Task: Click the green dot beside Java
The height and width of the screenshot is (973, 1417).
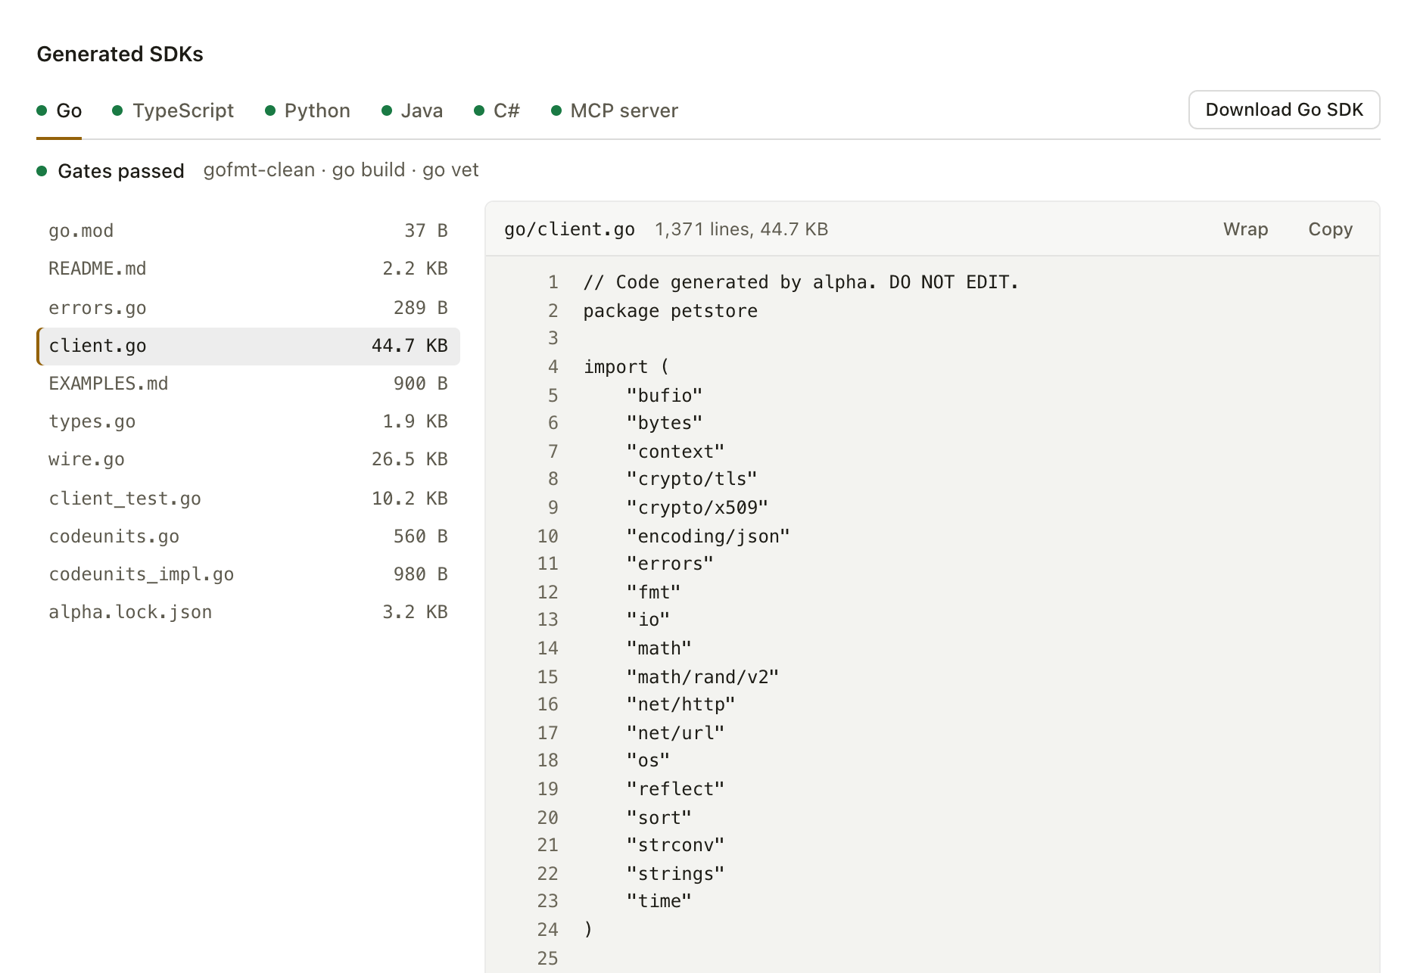Action: [387, 110]
